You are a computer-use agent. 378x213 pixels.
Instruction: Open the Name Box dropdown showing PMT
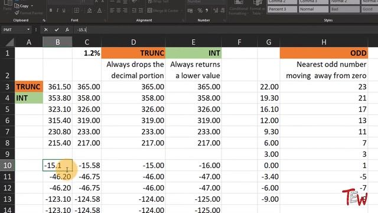tap(28, 30)
